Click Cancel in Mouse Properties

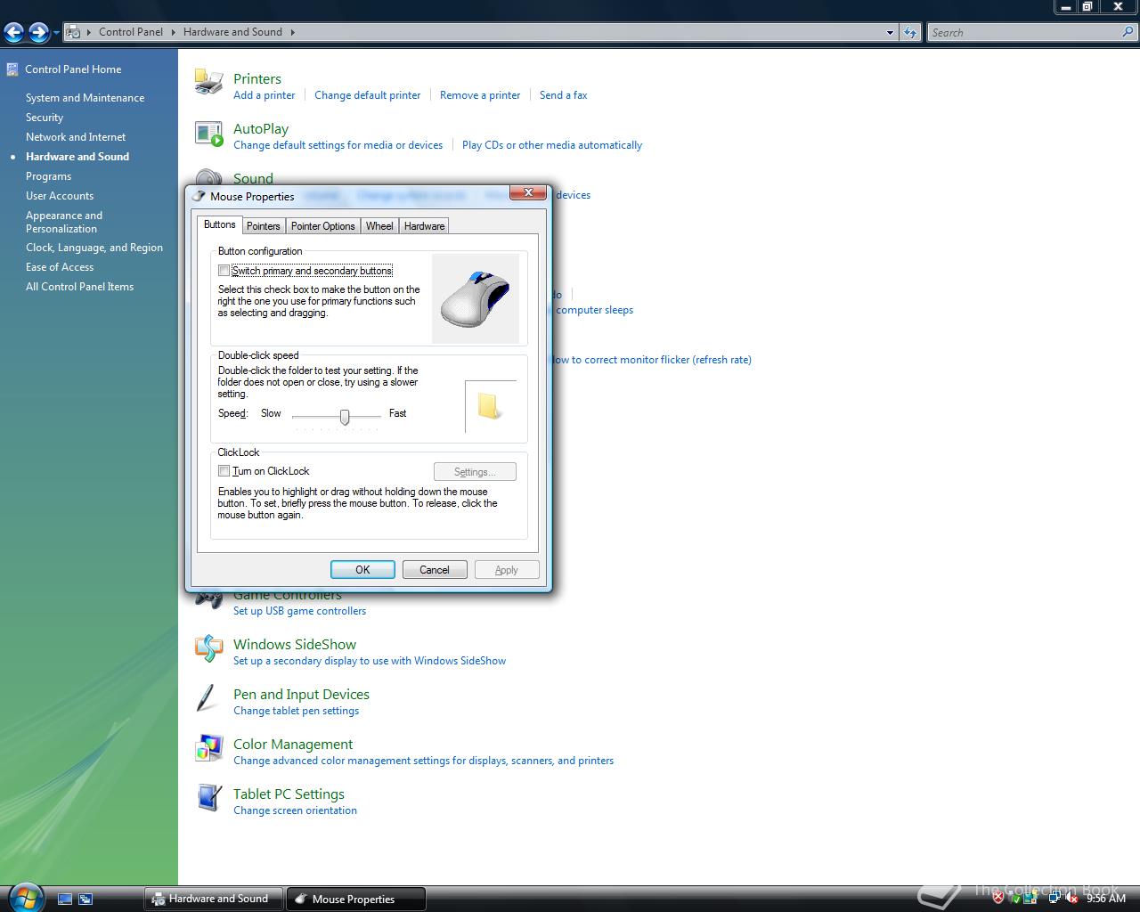435,570
